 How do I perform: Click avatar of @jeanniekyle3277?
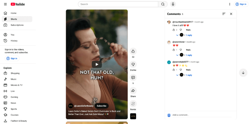[169, 62]
